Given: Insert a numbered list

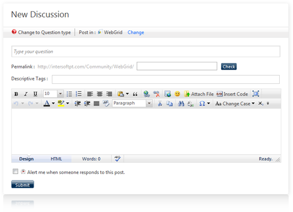Looking at the screenshot, I should pos(79,94).
